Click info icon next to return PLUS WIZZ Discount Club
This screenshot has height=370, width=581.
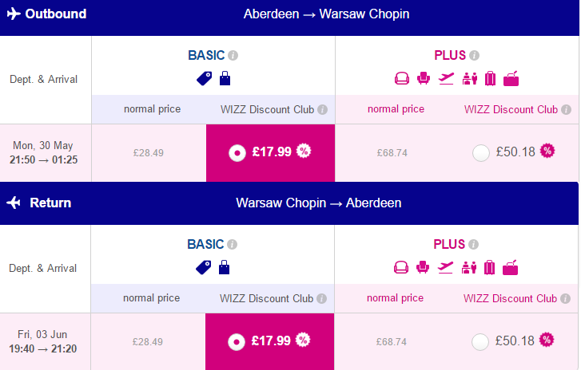(x=565, y=298)
